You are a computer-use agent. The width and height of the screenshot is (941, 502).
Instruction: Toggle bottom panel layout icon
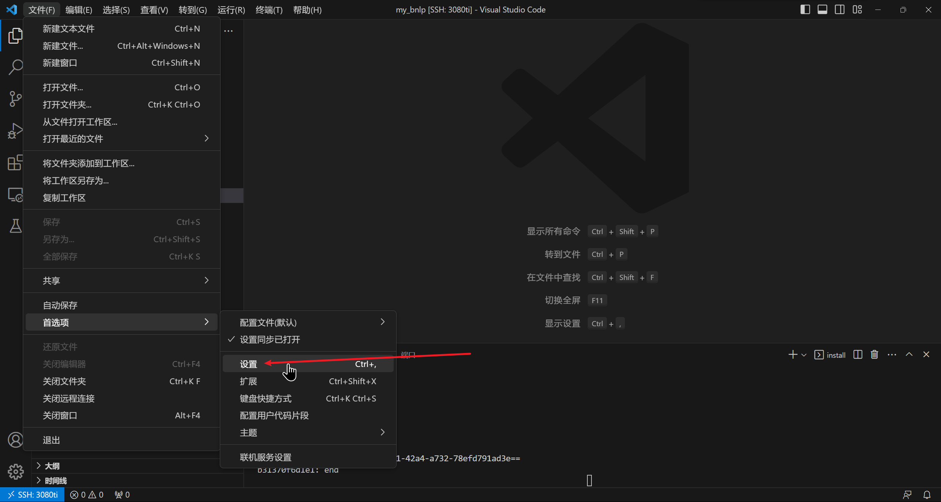[822, 10]
